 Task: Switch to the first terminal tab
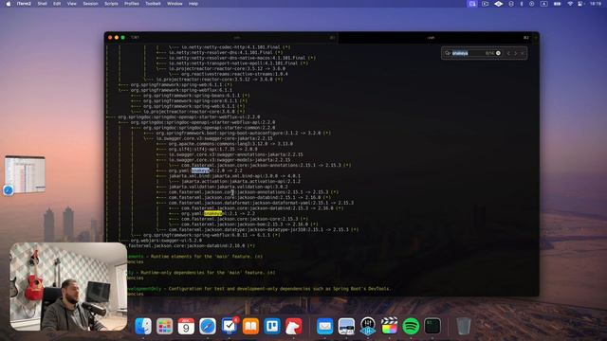tap(237, 38)
